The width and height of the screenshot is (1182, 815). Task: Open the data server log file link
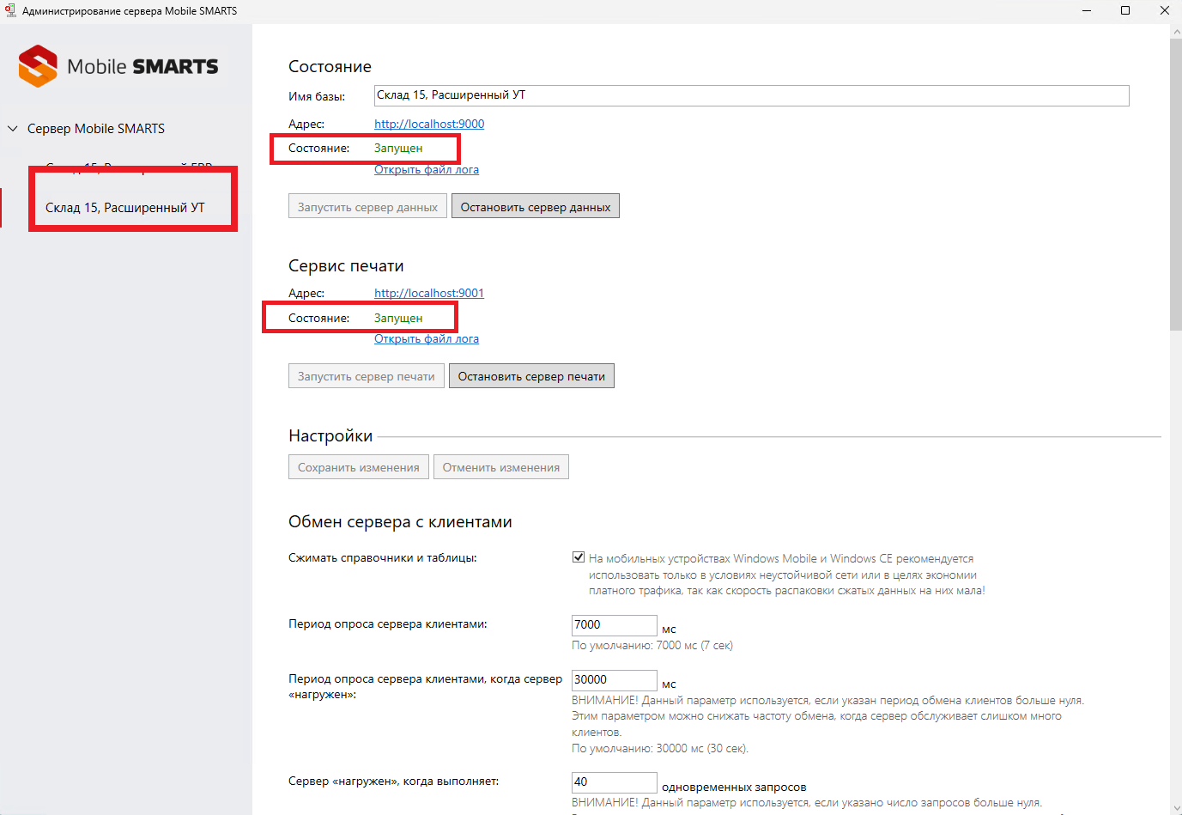[x=427, y=169]
